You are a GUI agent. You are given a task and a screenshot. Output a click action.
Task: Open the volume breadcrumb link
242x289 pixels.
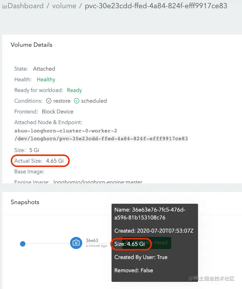(x=64, y=6)
